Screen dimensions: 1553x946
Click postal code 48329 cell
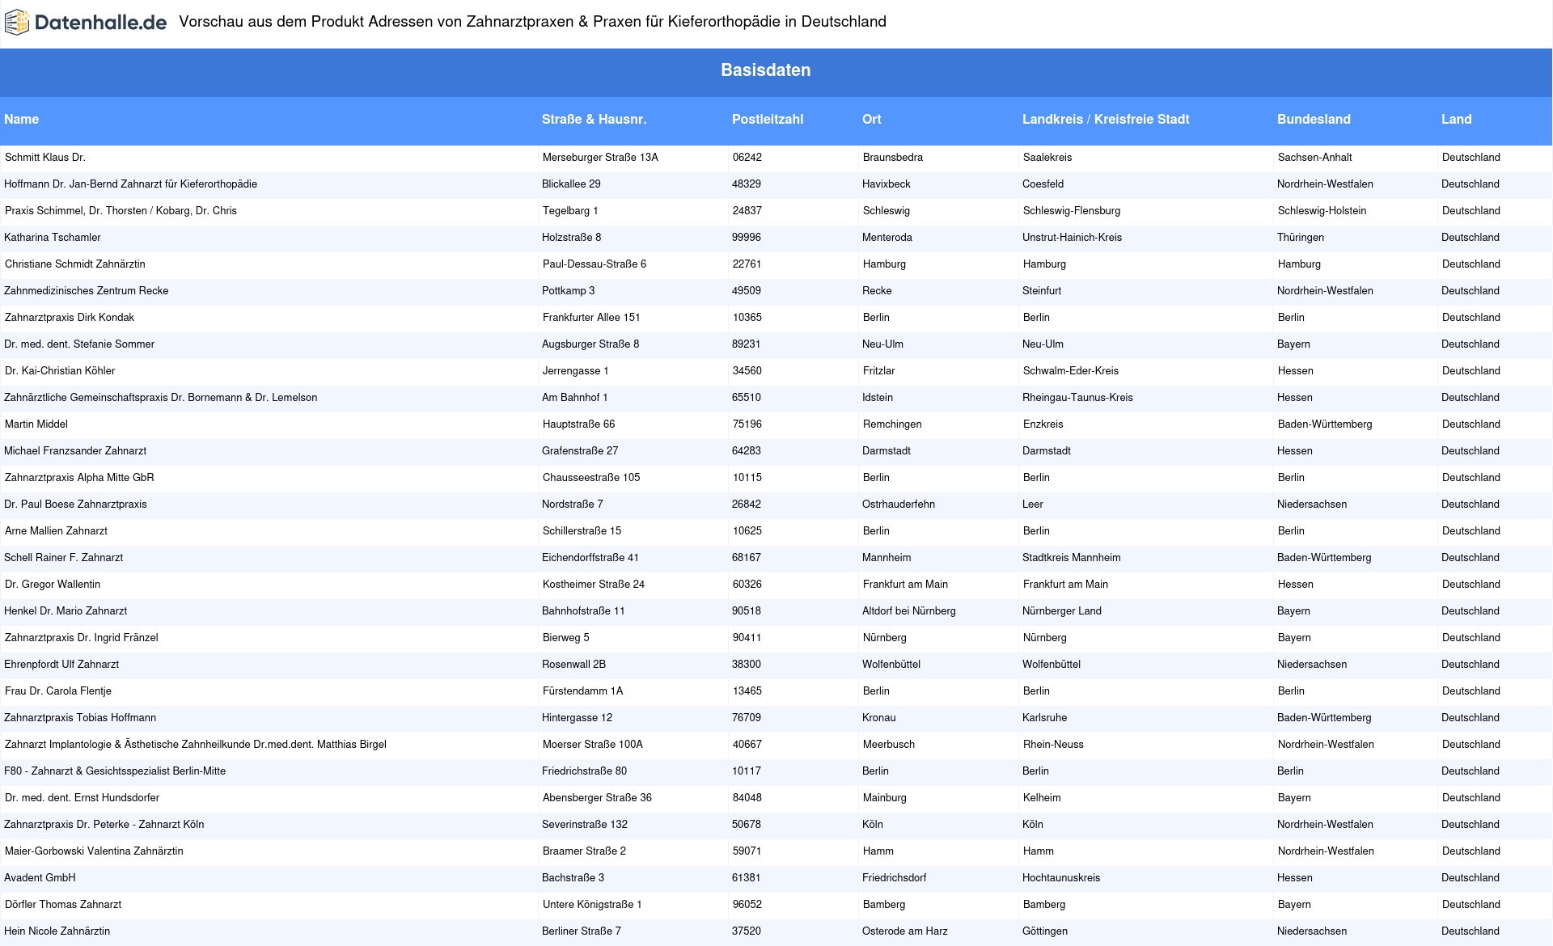[x=746, y=184]
